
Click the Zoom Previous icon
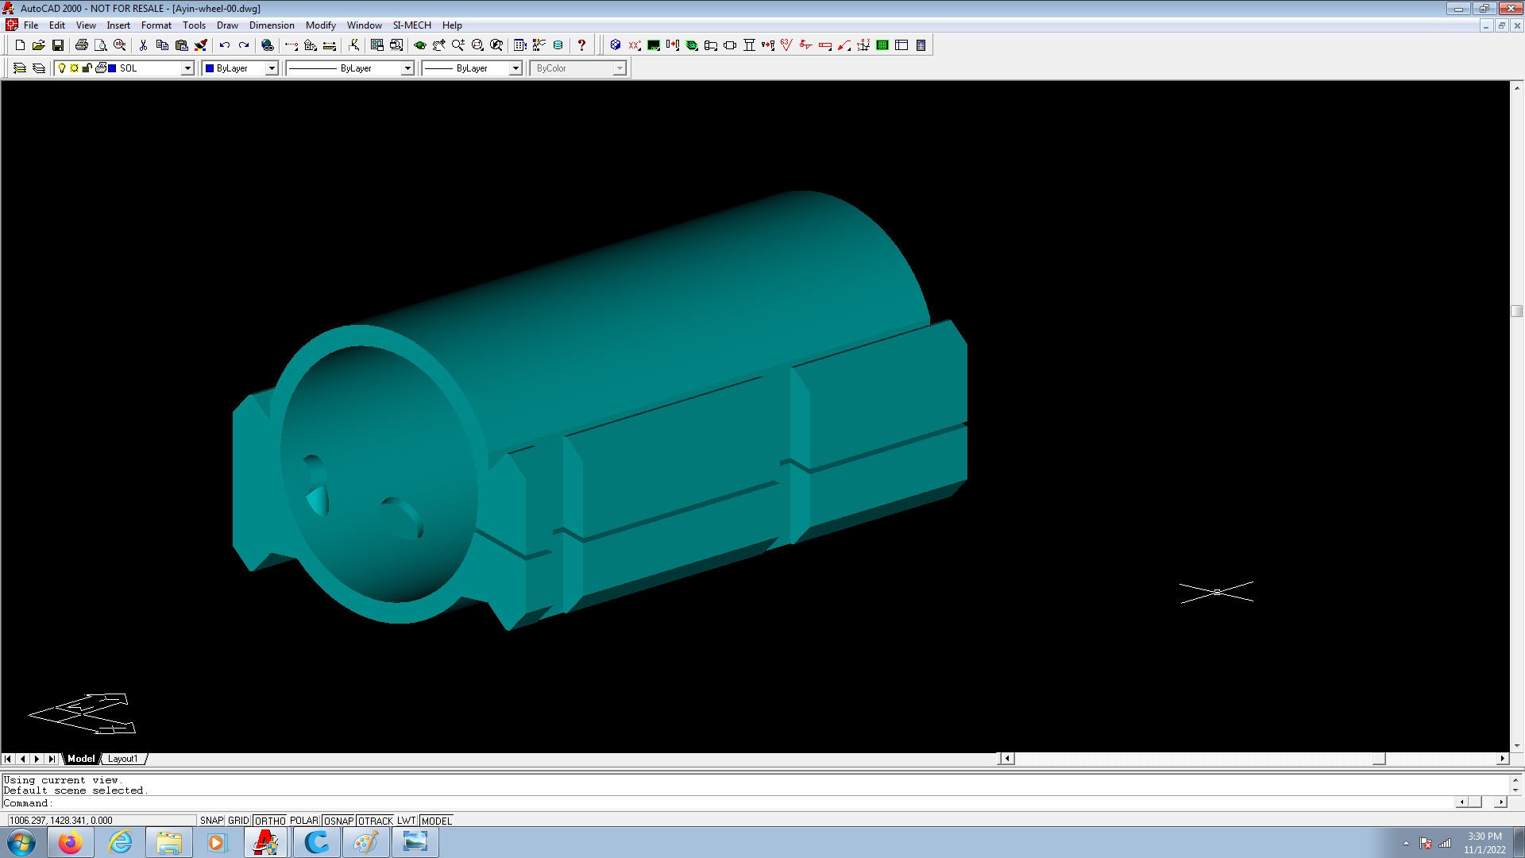(x=496, y=45)
